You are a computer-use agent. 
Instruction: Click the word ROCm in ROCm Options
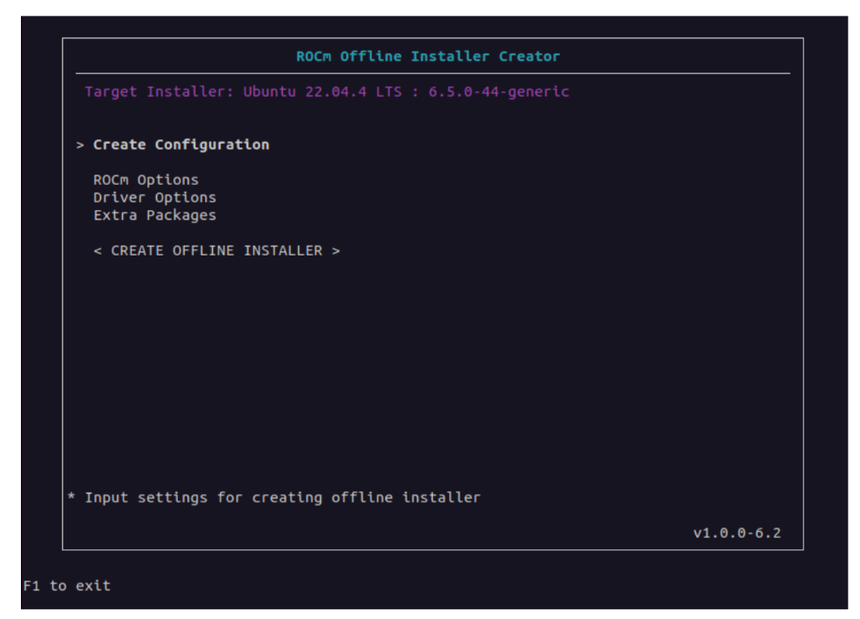pyautogui.click(x=111, y=180)
